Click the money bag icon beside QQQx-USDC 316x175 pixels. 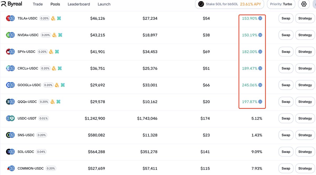click(x=52, y=102)
